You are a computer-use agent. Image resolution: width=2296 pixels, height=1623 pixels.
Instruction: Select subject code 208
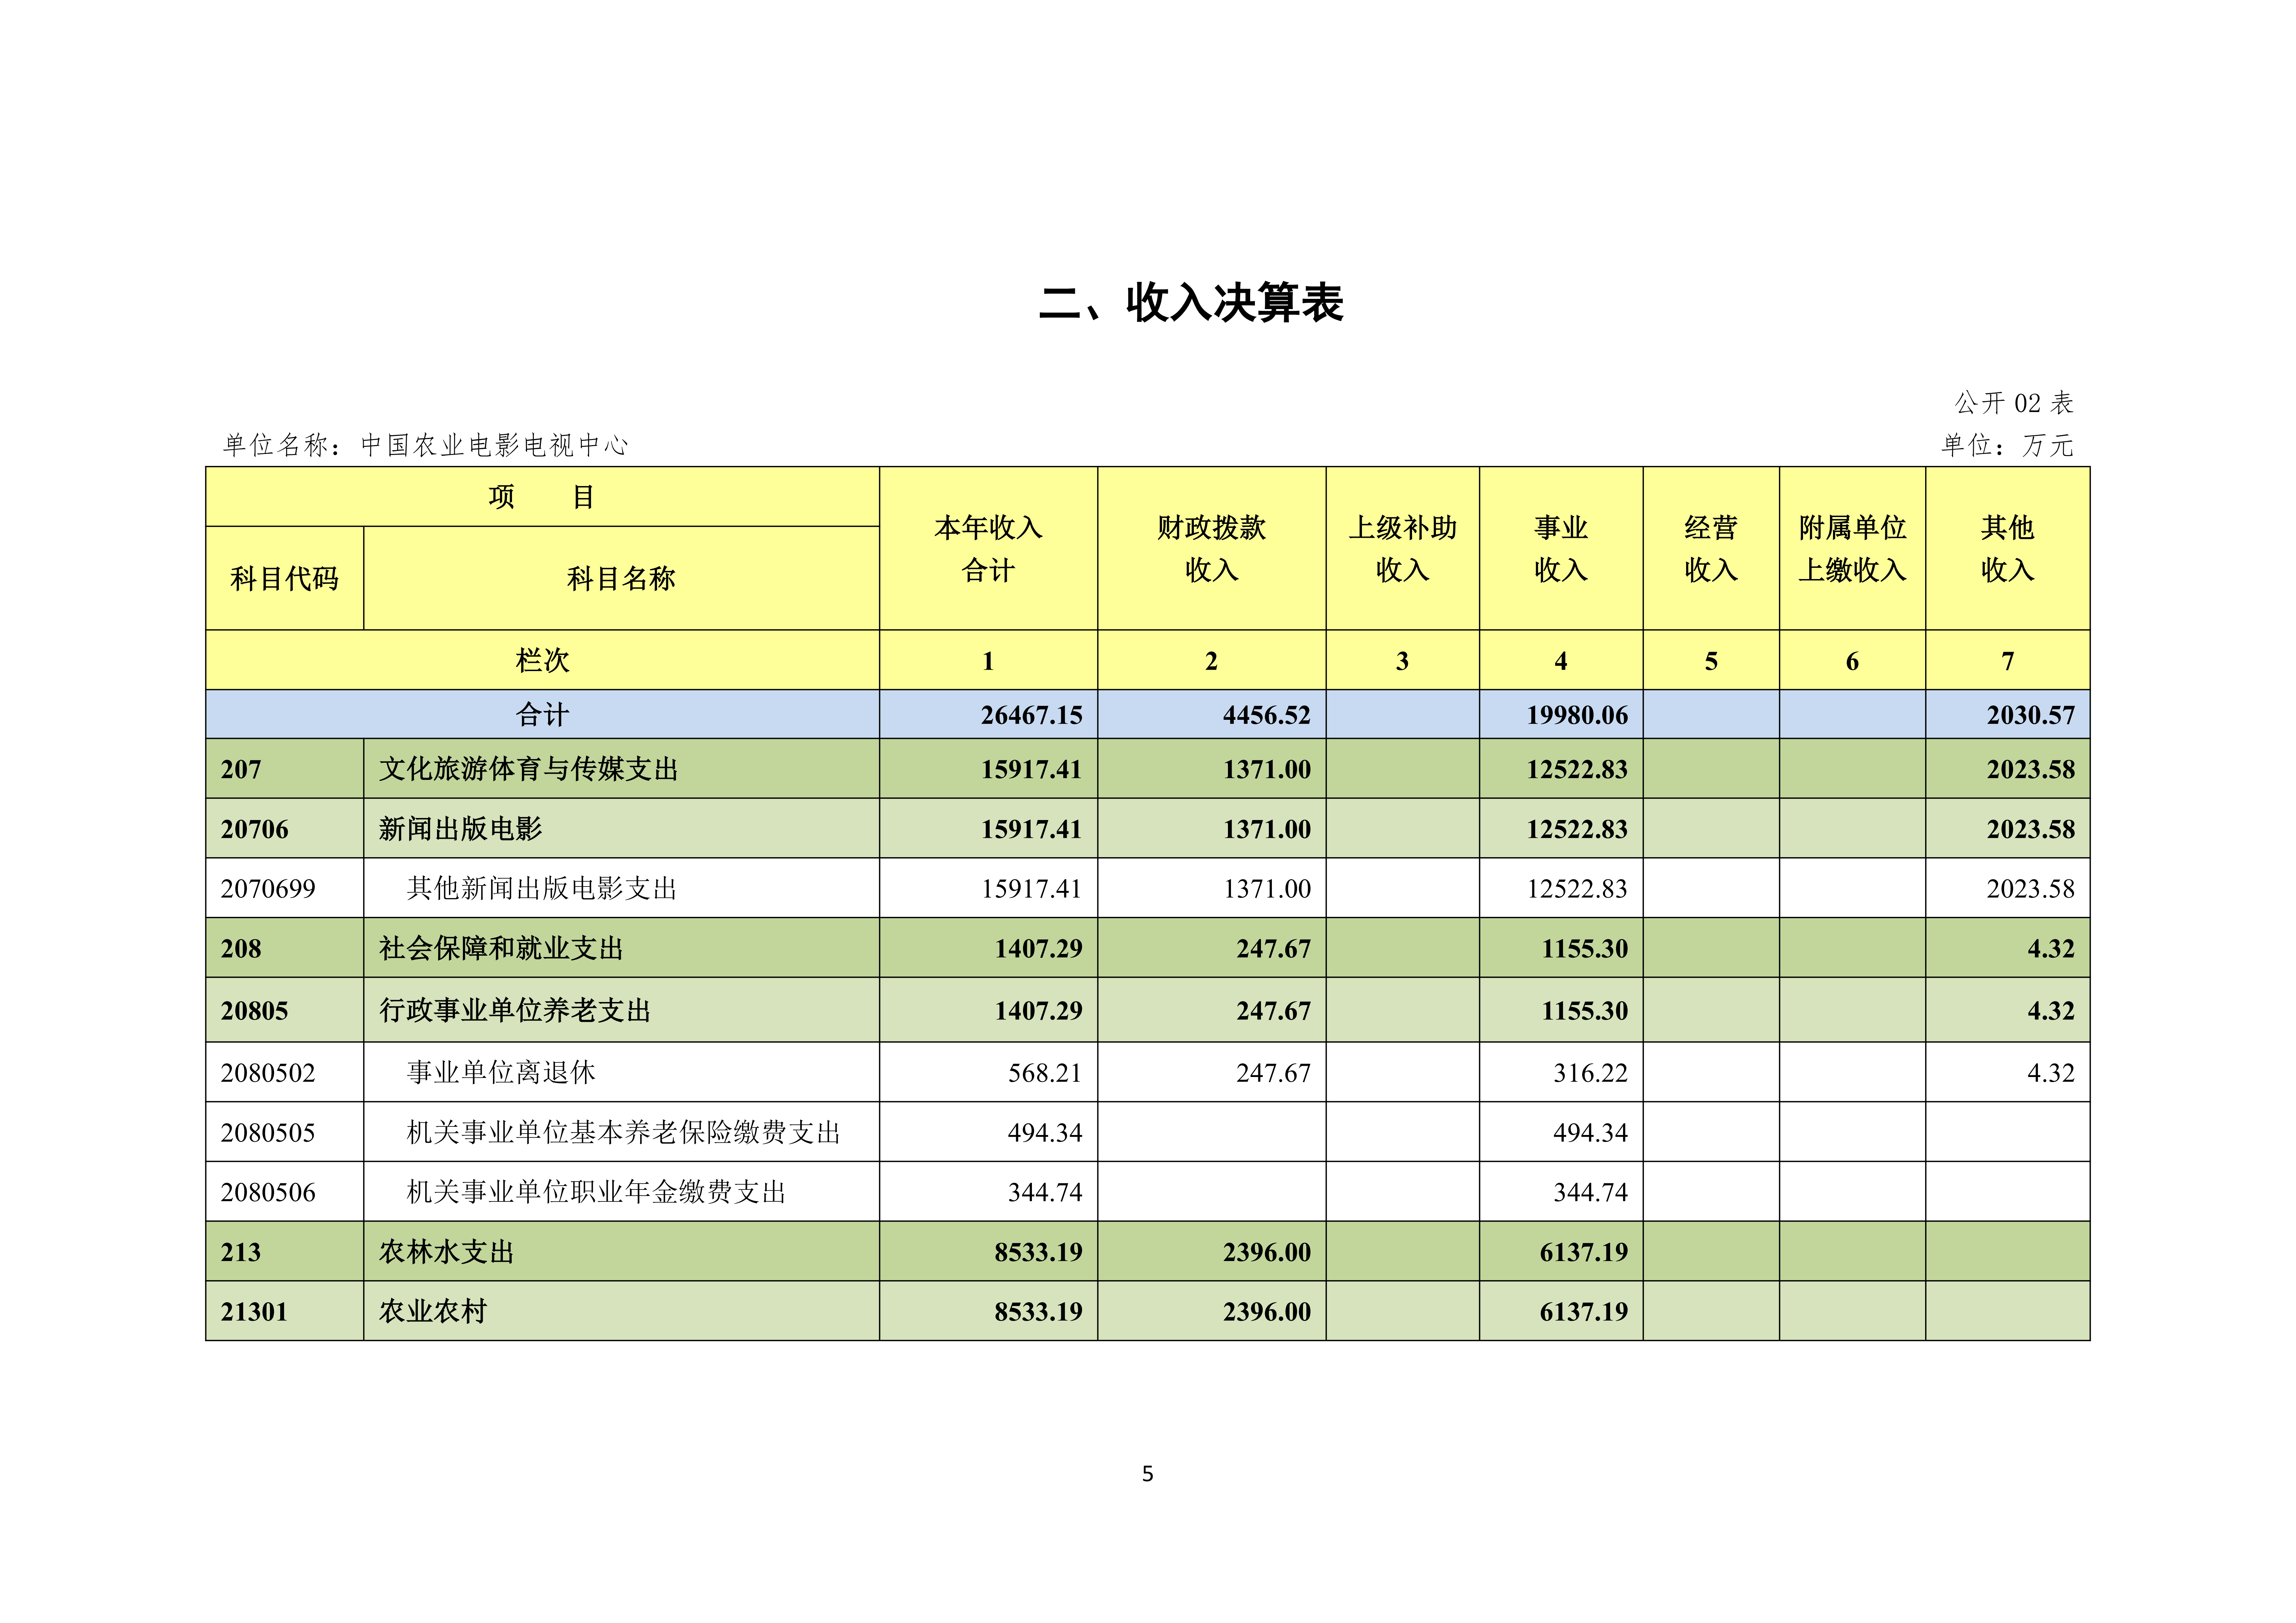241,949
